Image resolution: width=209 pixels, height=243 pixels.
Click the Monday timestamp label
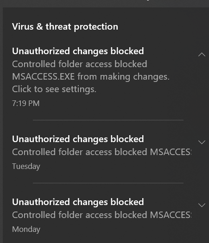click(26, 230)
